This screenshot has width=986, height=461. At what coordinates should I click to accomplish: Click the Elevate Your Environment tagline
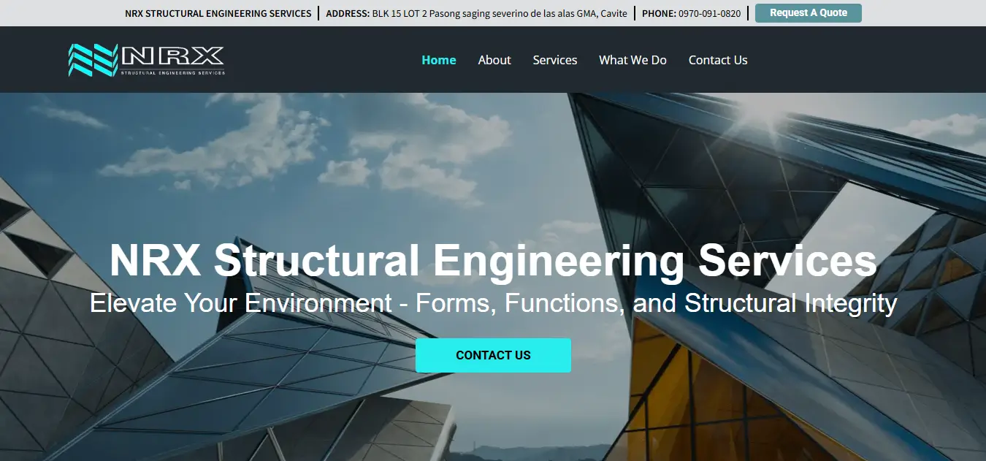[493, 302]
